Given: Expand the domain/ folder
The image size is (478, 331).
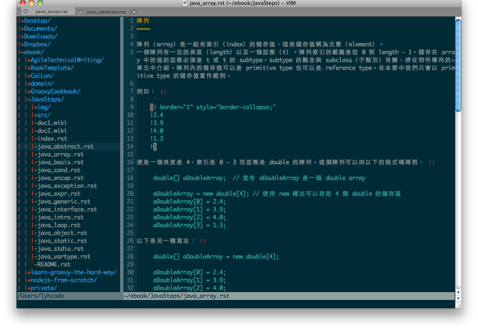Looking at the screenshot, I should (x=40, y=84).
